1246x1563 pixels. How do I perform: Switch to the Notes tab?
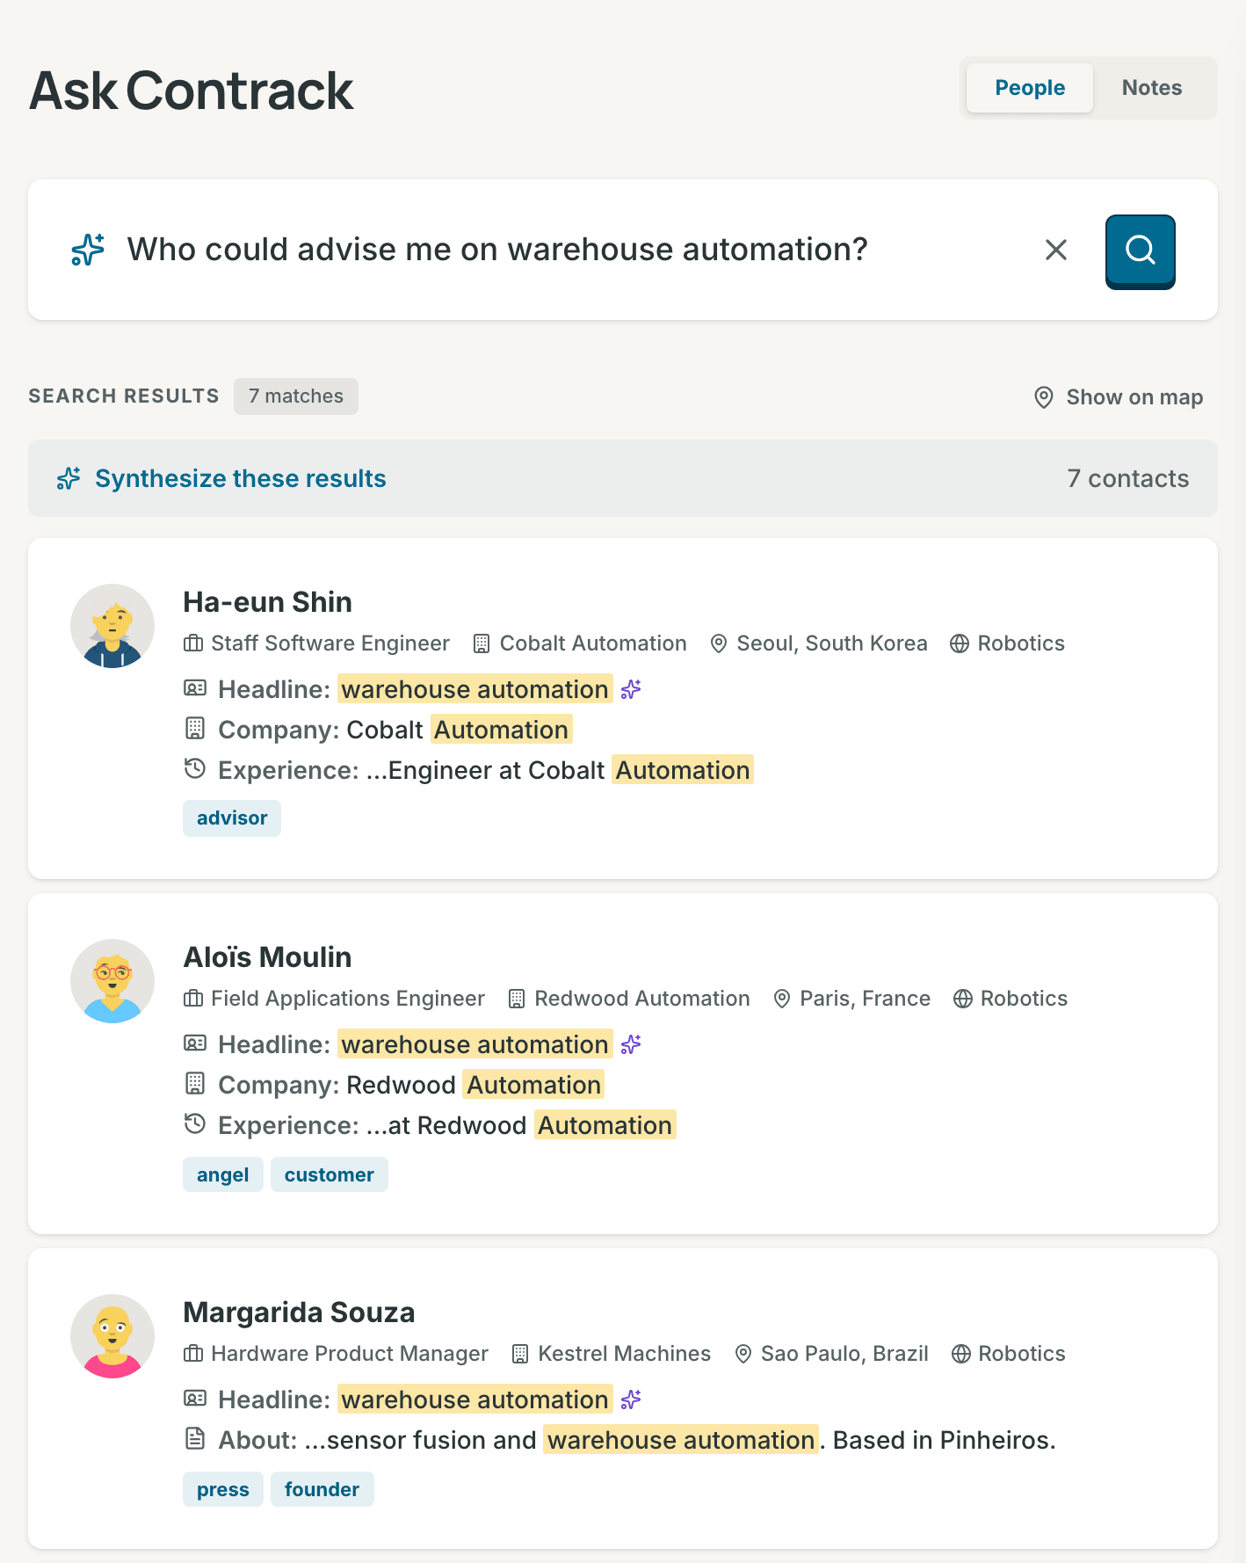pos(1152,88)
